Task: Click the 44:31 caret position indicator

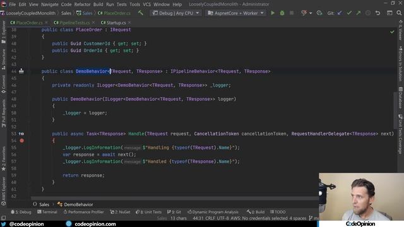Action: click(198, 218)
